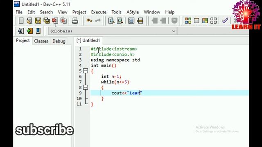This screenshot has height=147, width=262.
Task: Open the View menu
Action: [x=63, y=12]
